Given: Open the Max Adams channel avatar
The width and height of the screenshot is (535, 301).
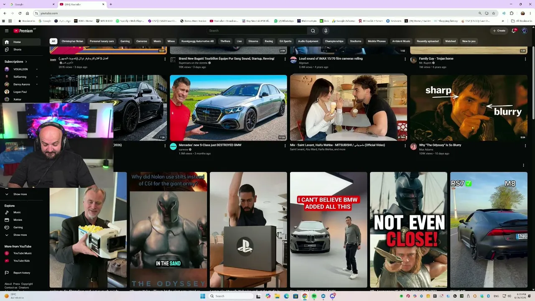Looking at the screenshot, I should pyautogui.click(x=413, y=146).
